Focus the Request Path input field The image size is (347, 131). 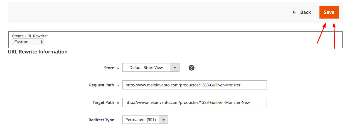195,85
